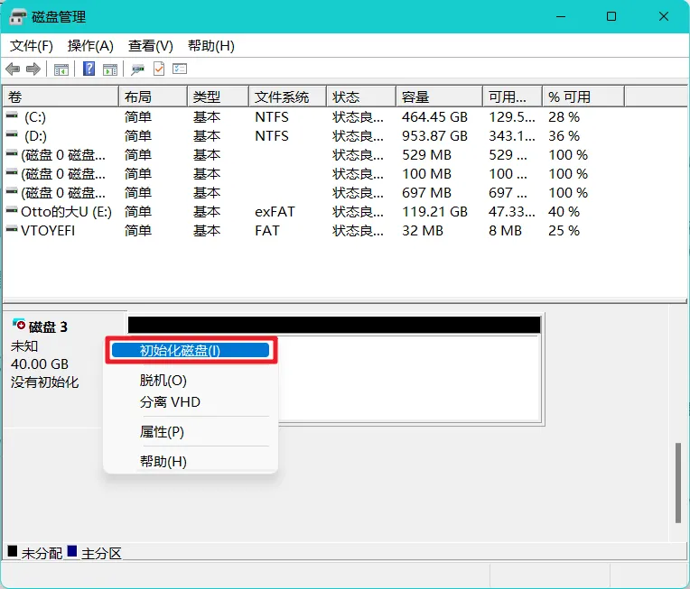Show/hide console tree toolbar icon
Image resolution: width=690 pixels, height=589 pixels.
tap(61, 69)
